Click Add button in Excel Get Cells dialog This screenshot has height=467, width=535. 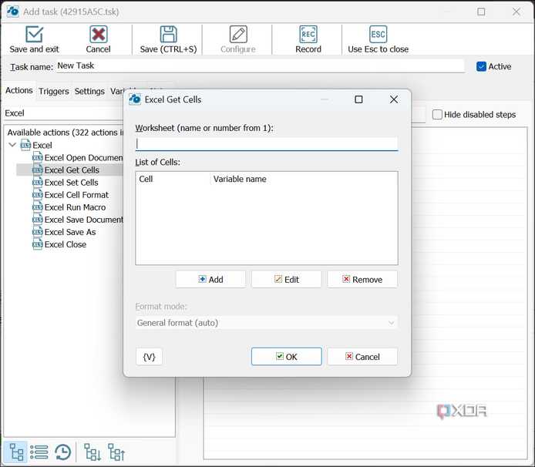210,280
